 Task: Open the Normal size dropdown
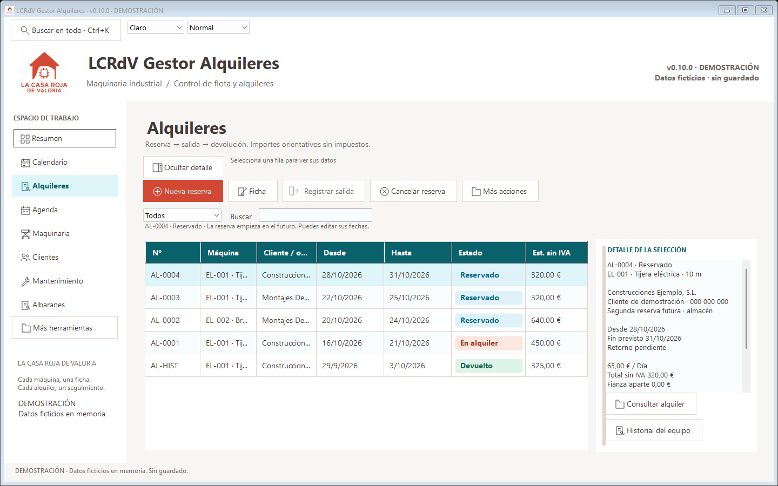tap(218, 28)
